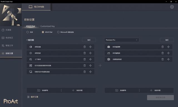Click the track icon of 音频轨道高度
This screenshot has height=107, width=178.
click(x=109, y=59)
